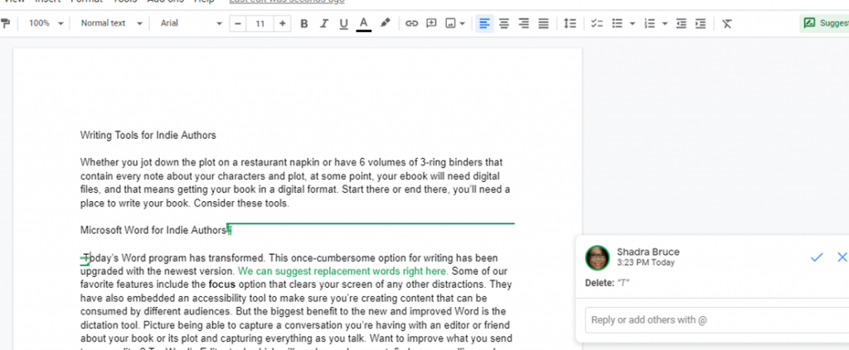Click the decrease indent icon
849x350 pixels.
pyautogui.click(x=682, y=23)
